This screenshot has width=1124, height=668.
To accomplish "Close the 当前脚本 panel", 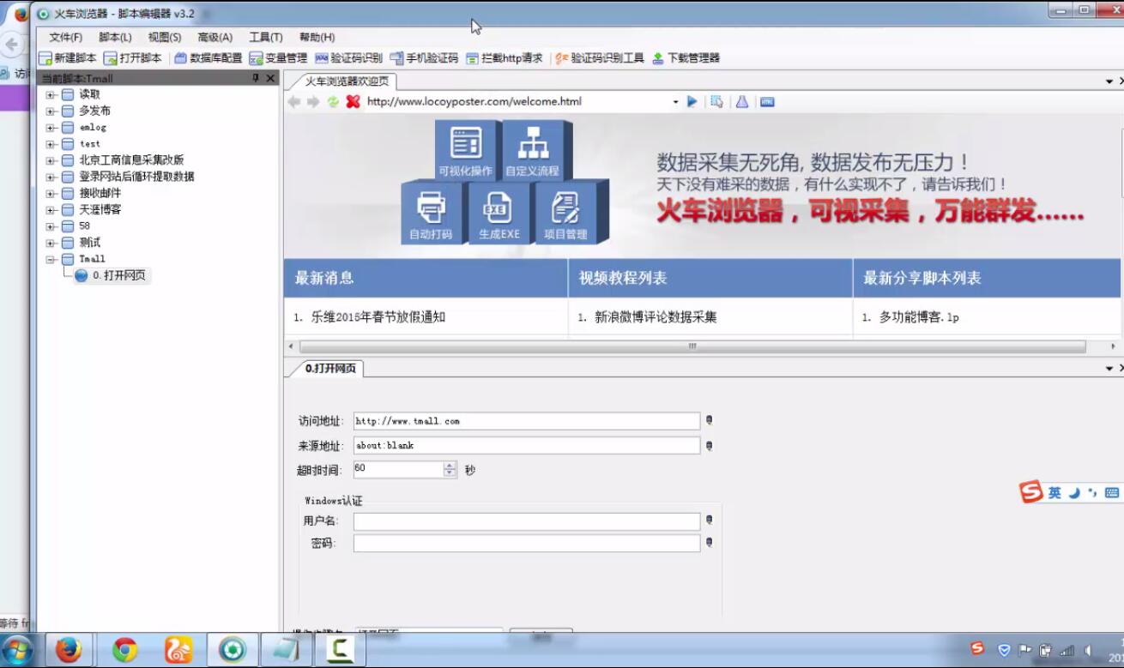I will pyautogui.click(x=270, y=78).
